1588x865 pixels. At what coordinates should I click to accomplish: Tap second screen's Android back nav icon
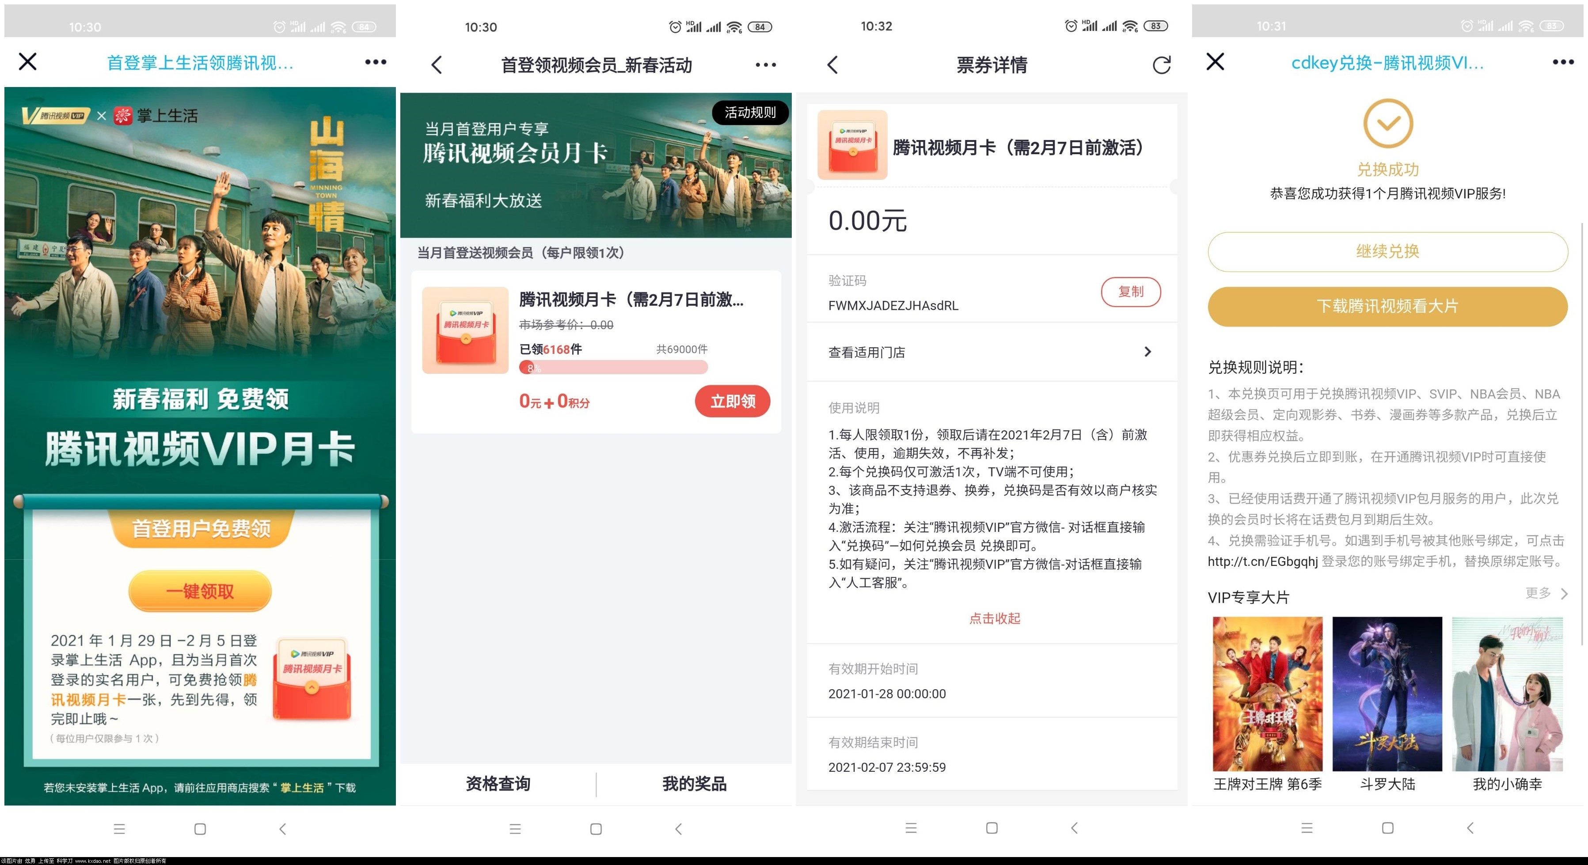(678, 829)
